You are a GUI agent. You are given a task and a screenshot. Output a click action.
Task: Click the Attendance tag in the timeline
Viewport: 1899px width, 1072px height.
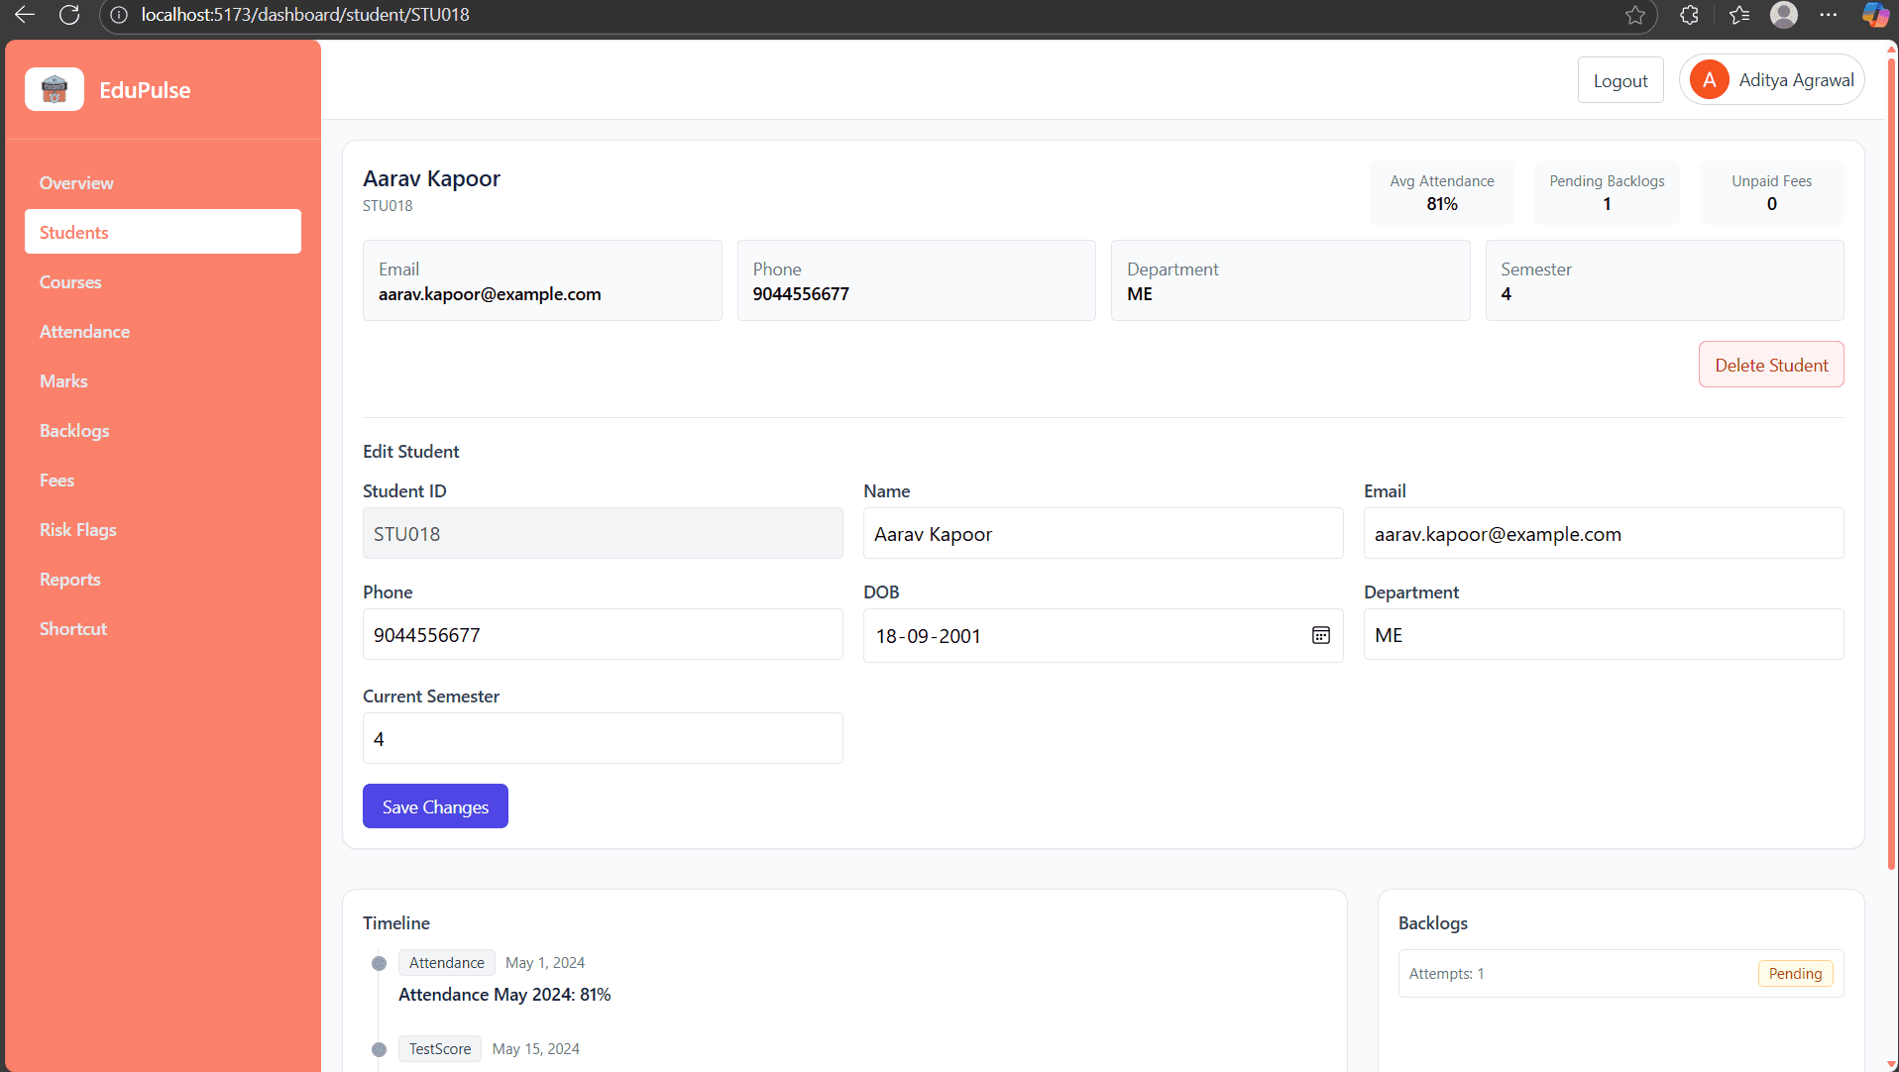coord(447,963)
